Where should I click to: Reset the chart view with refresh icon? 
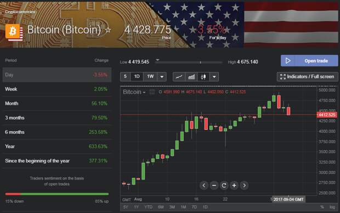[224, 186]
